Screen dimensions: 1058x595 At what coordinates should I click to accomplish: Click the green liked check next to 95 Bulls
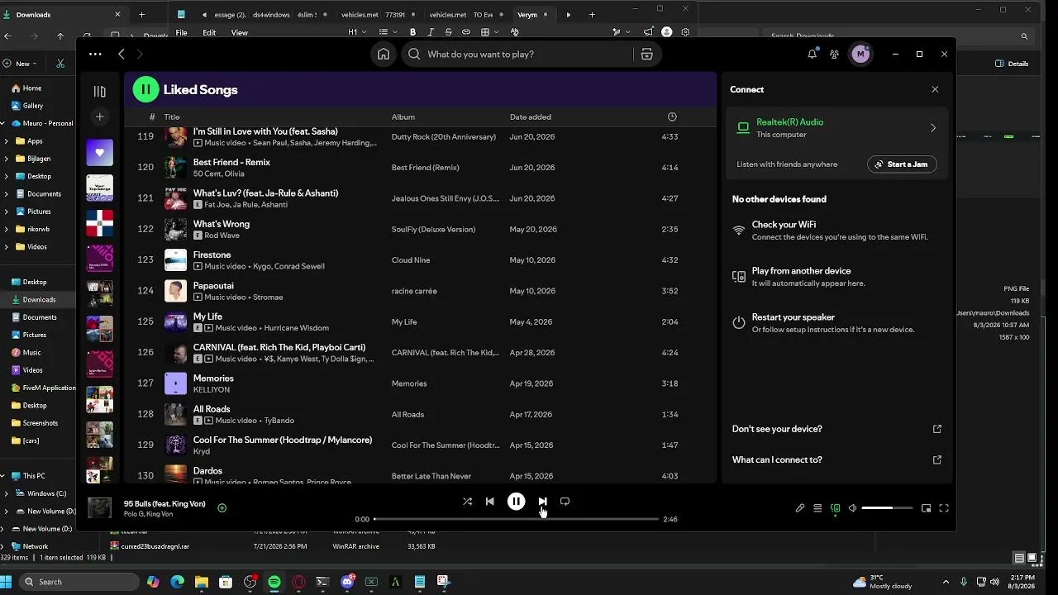pos(222,508)
